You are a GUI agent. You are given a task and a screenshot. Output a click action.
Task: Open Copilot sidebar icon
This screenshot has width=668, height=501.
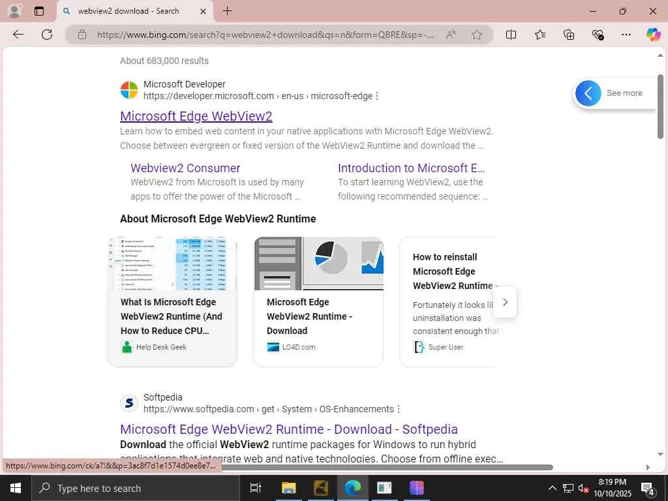(x=653, y=35)
